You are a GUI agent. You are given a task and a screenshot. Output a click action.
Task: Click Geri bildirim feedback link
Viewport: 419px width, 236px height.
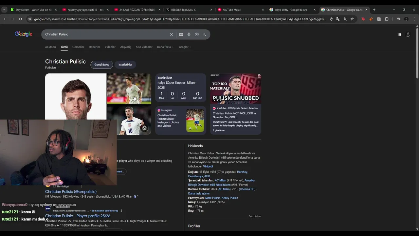coord(255,216)
